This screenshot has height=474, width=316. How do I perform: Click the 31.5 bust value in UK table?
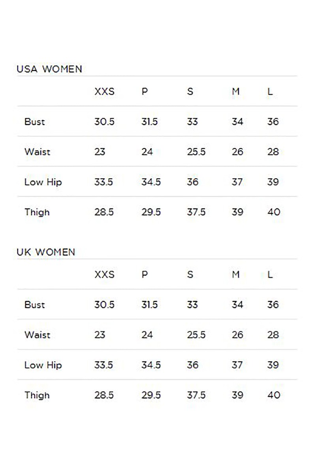click(150, 305)
